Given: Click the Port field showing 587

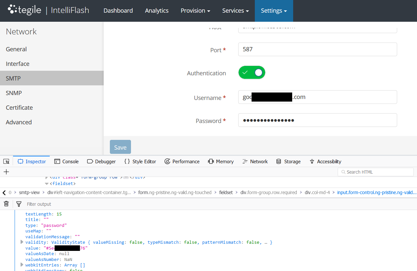Looking at the screenshot, I should coord(318,49).
